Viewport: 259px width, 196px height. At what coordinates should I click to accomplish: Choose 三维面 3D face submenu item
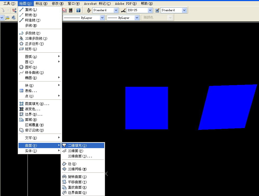[x=83, y=151]
